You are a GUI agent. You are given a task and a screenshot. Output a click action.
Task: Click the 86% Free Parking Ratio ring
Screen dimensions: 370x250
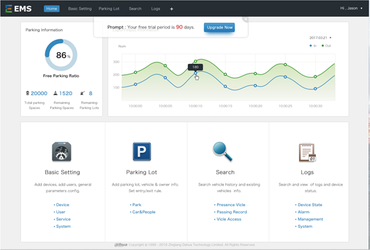pos(61,55)
